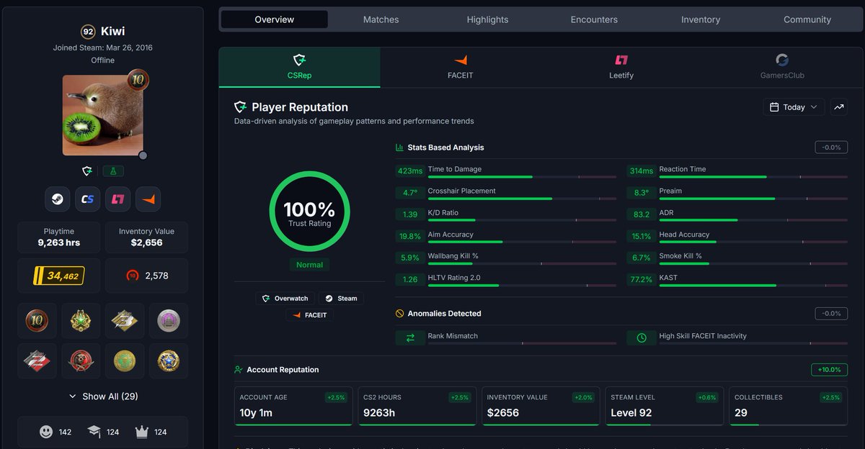
Task: Select the silver number 3 badge collectible
Action: tap(125, 320)
